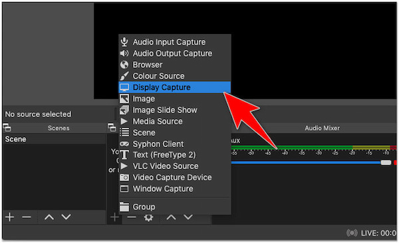The width and height of the screenshot is (399, 243).
Task: Click the microphone icon beside Audio Input Capture
Action: coord(124,42)
